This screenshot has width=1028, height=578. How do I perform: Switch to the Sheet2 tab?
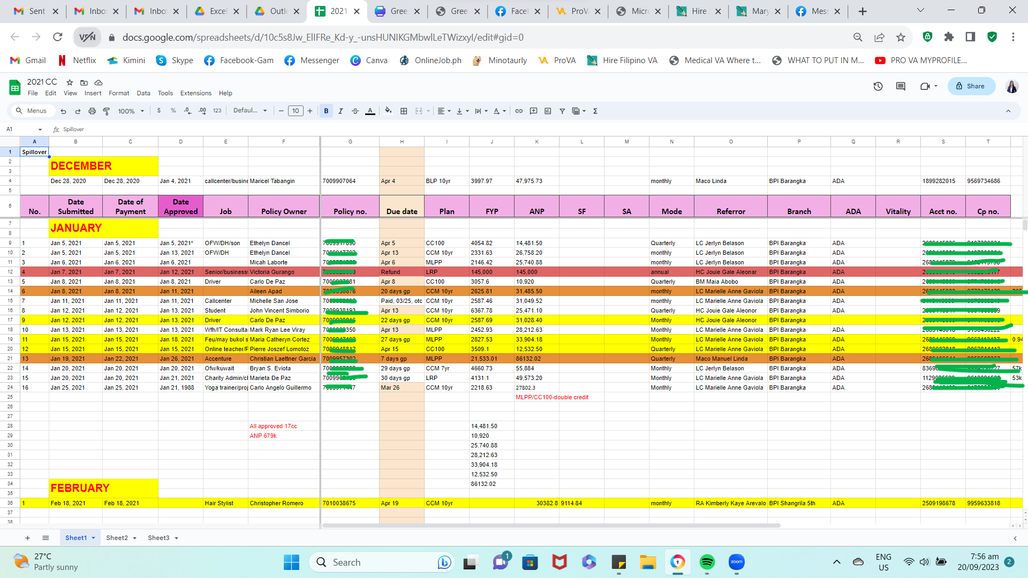[x=117, y=538]
